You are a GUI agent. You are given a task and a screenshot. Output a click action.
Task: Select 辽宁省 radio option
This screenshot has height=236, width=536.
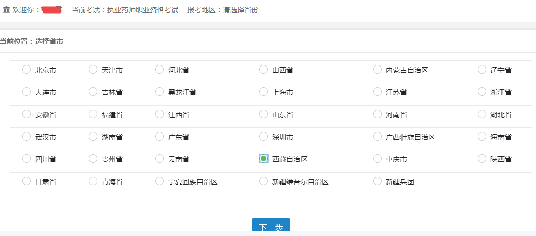point(482,70)
